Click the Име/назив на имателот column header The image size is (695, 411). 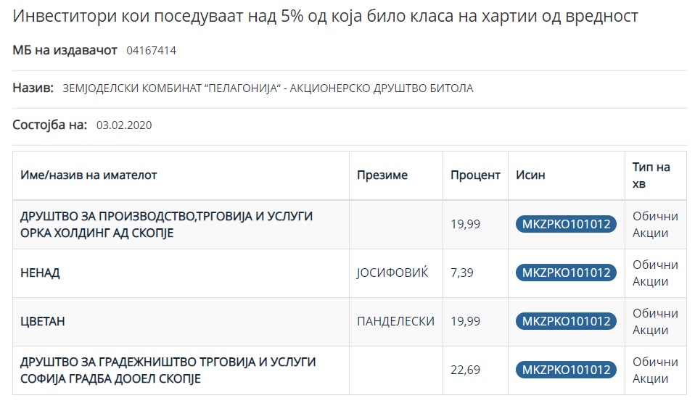click(89, 175)
